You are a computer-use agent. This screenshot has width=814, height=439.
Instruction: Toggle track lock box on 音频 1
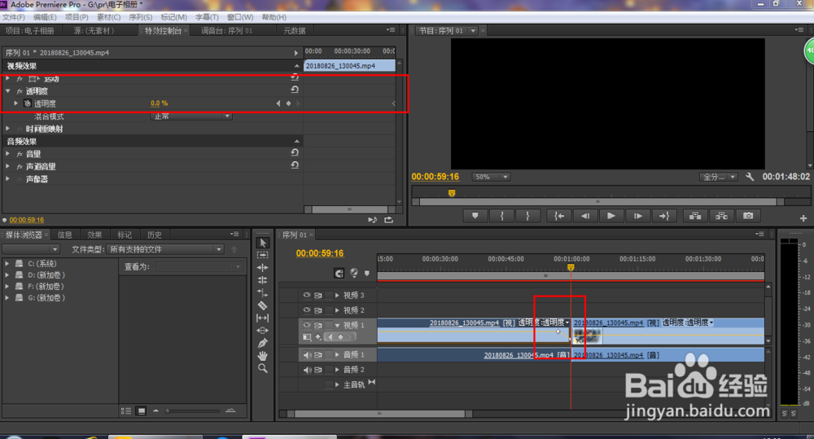coord(329,355)
